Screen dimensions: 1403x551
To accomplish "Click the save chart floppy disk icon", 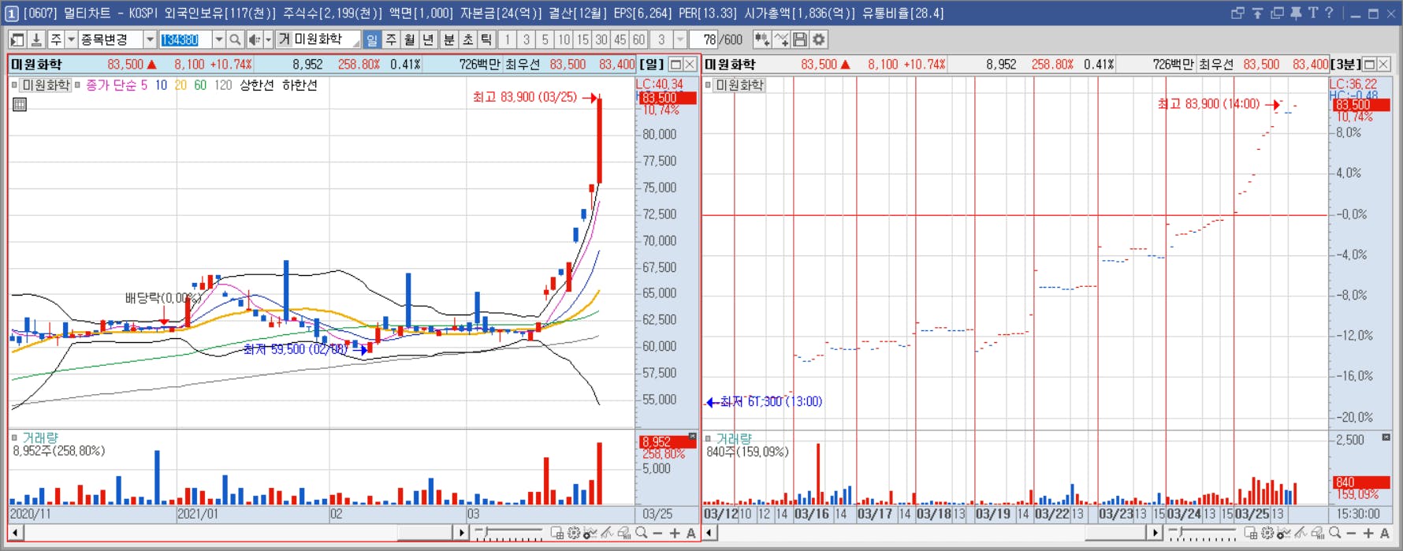I will [x=800, y=39].
